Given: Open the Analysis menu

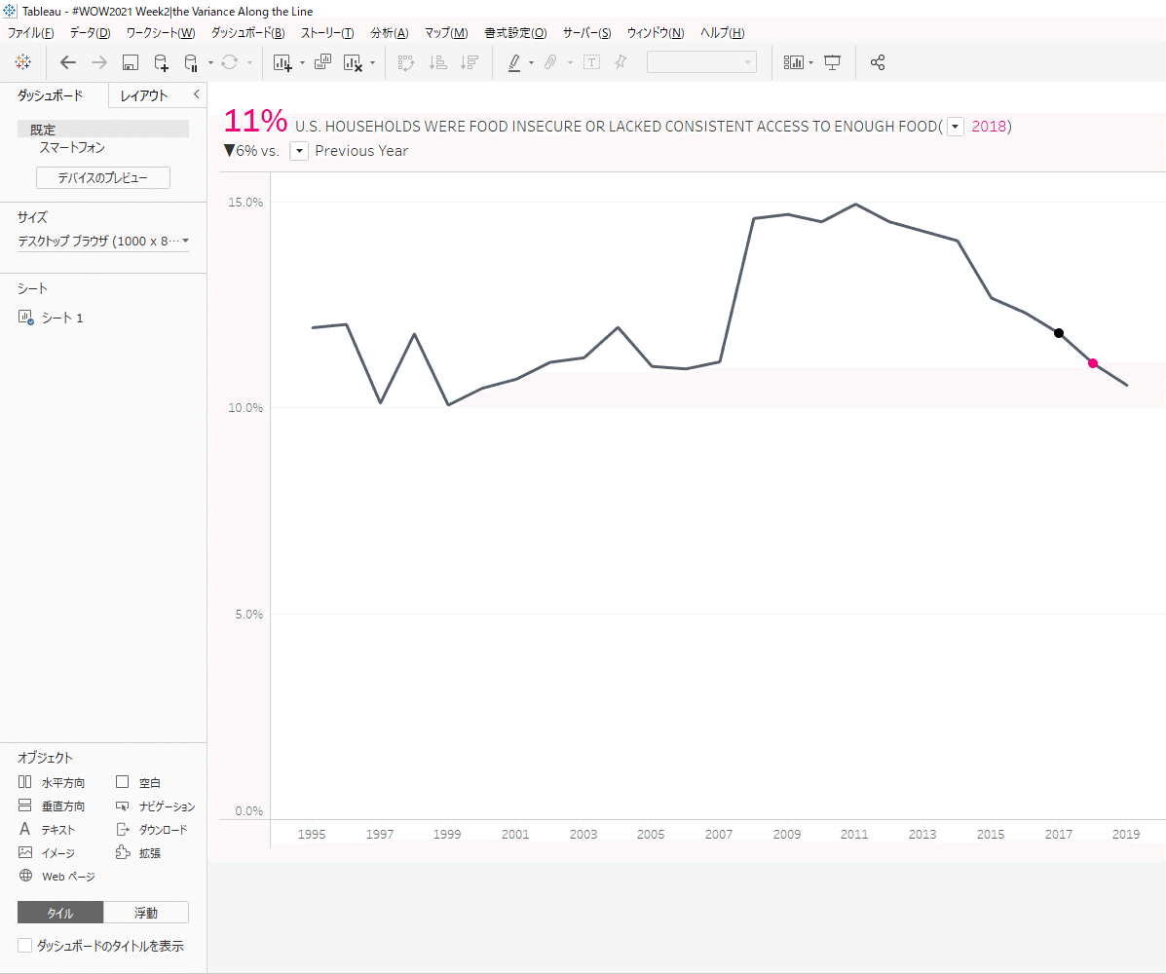Looking at the screenshot, I should [390, 33].
